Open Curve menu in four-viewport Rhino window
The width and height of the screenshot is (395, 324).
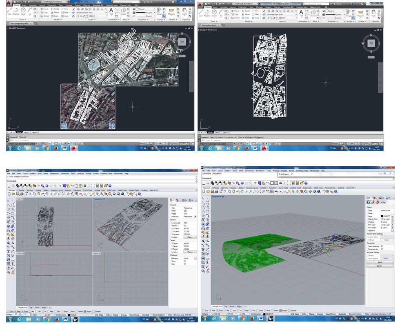(25, 174)
